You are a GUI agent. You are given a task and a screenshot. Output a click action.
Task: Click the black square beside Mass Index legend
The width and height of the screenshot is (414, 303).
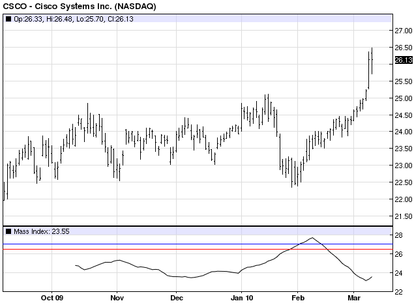click(x=8, y=231)
